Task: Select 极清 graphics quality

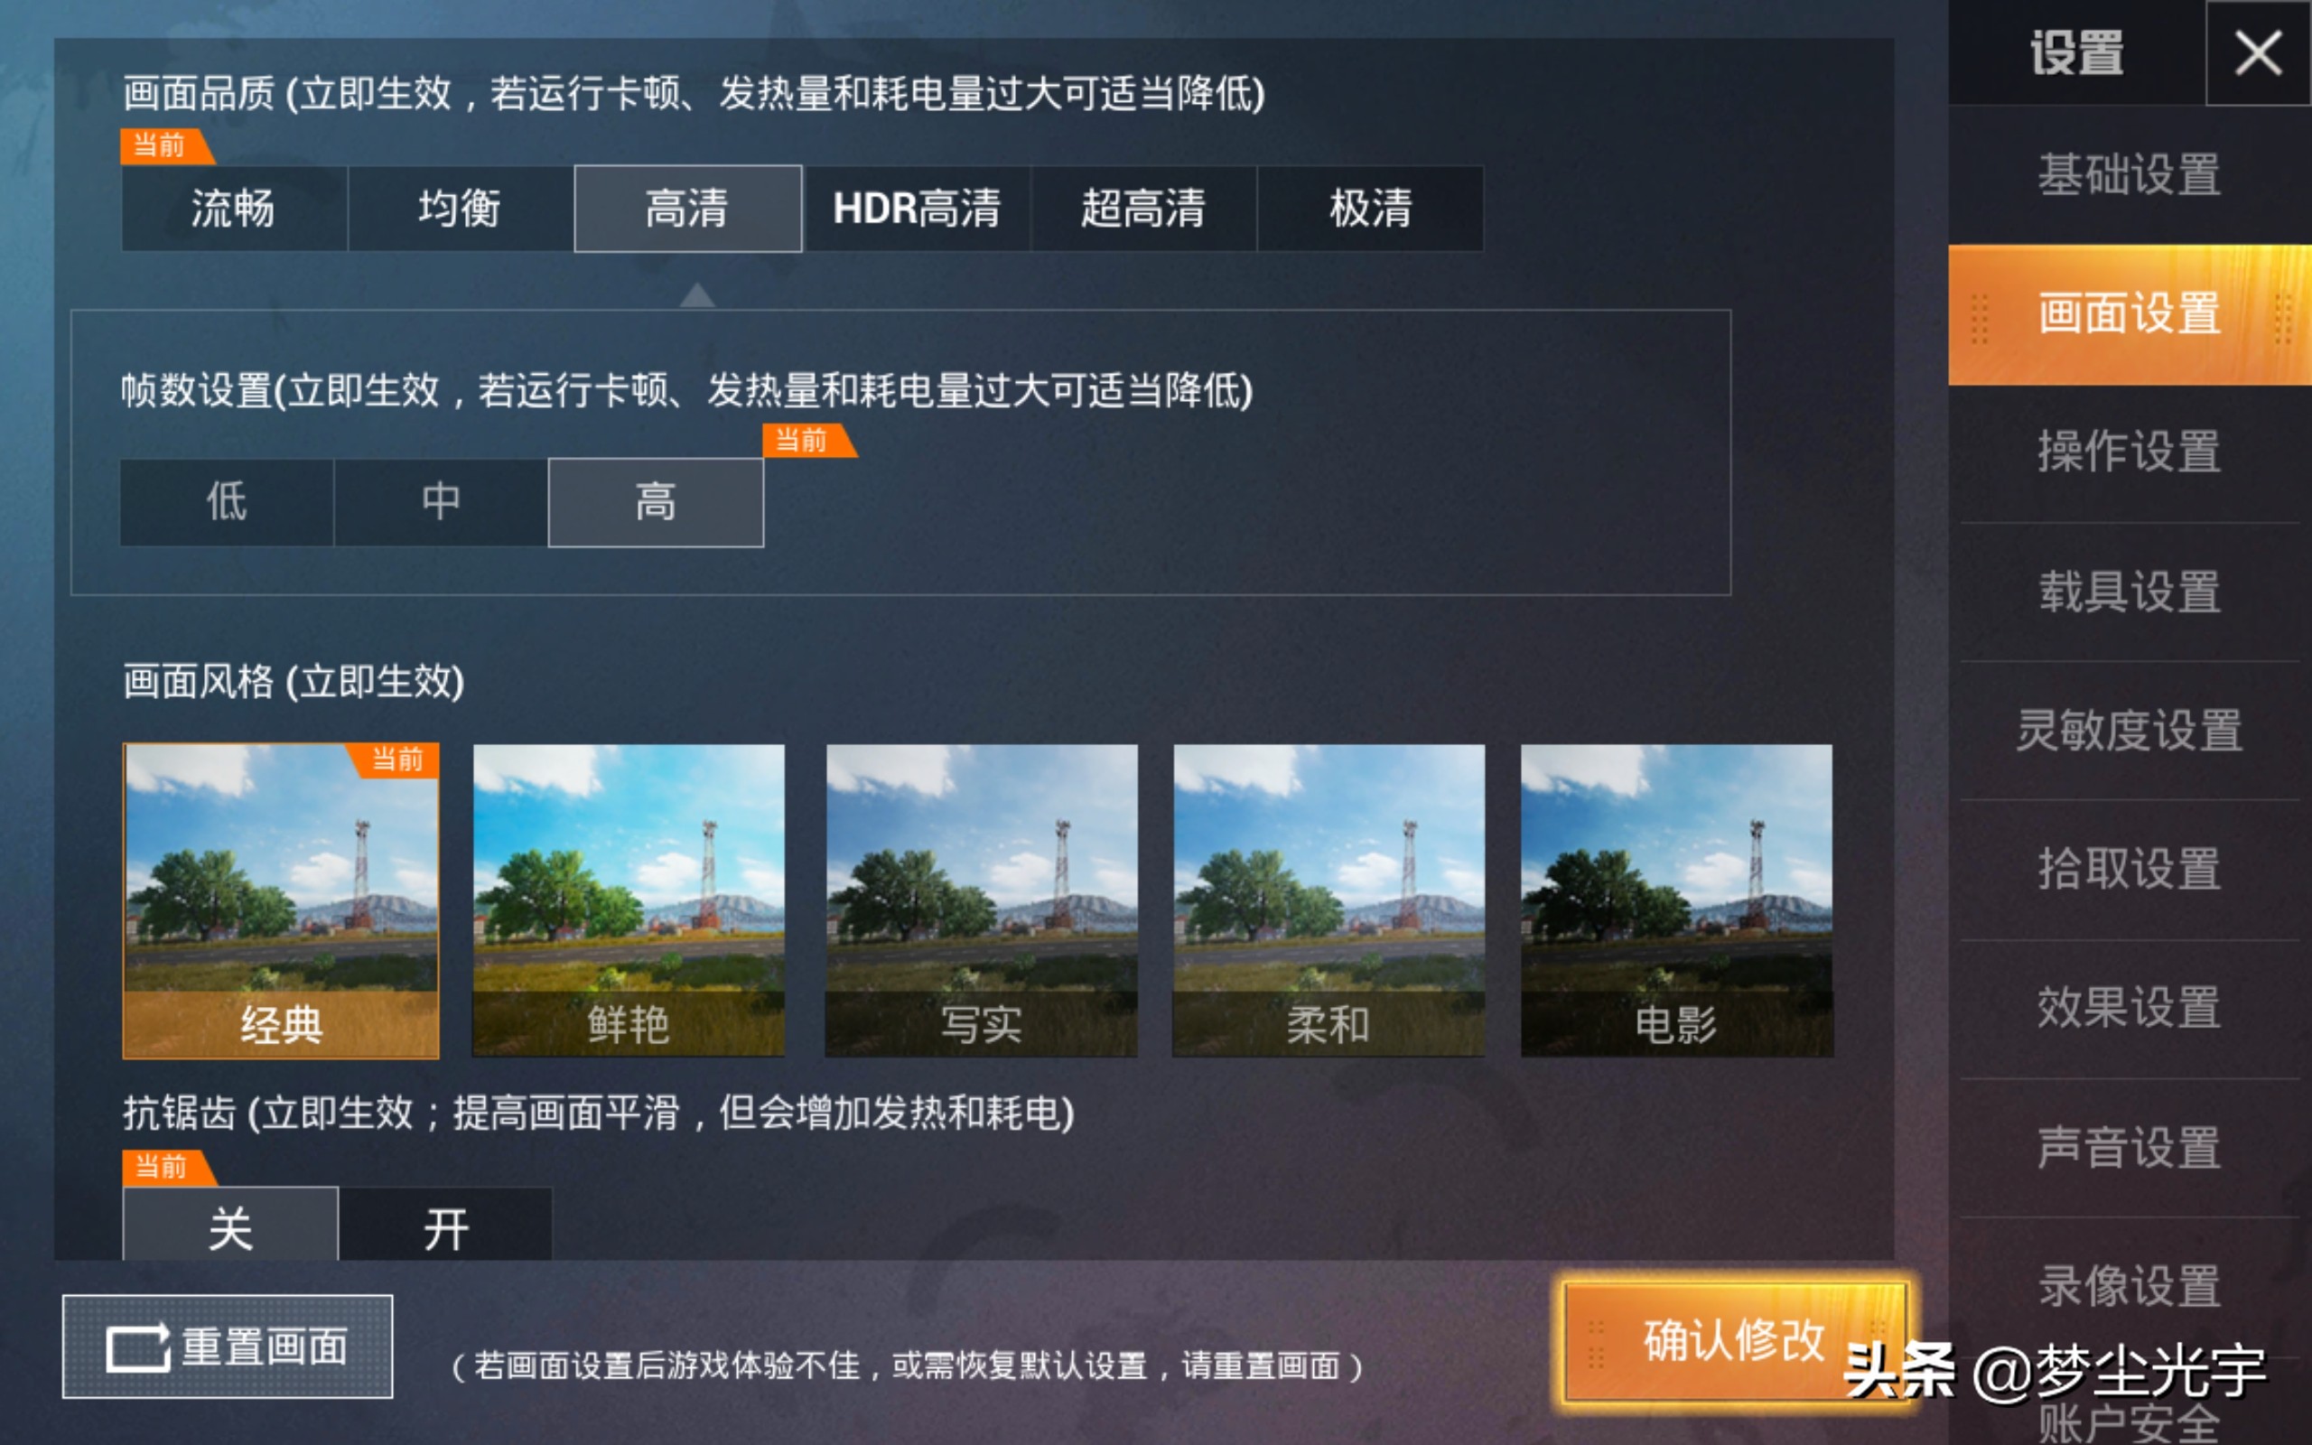Action: (1371, 209)
